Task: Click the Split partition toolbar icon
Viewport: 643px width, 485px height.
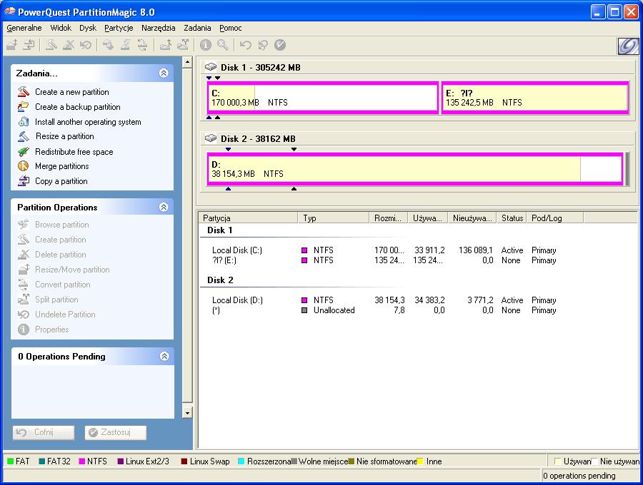Action: (183, 45)
